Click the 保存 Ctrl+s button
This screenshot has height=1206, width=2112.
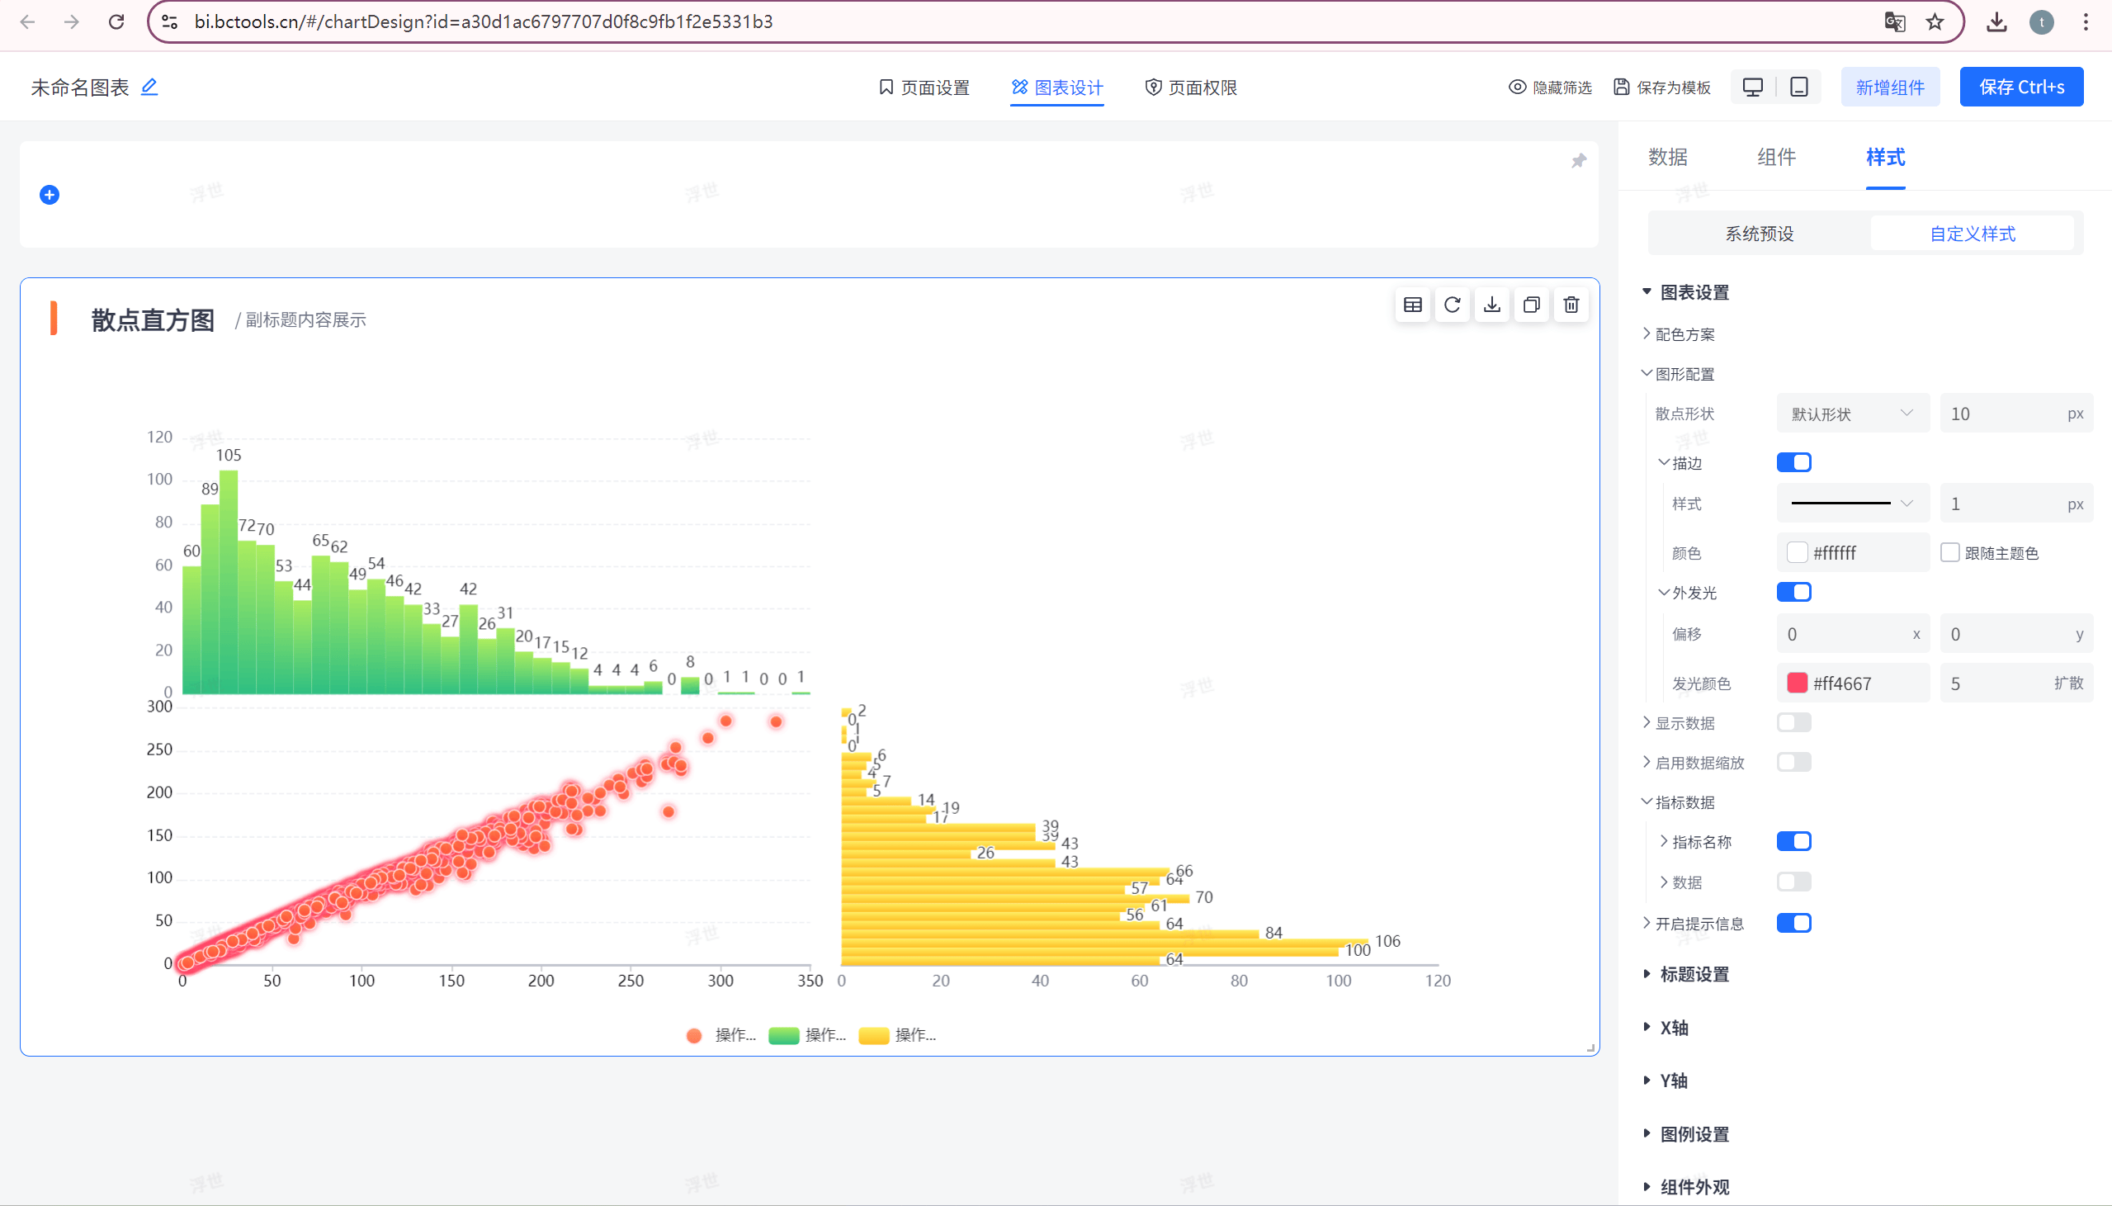[x=2022, y=87]
